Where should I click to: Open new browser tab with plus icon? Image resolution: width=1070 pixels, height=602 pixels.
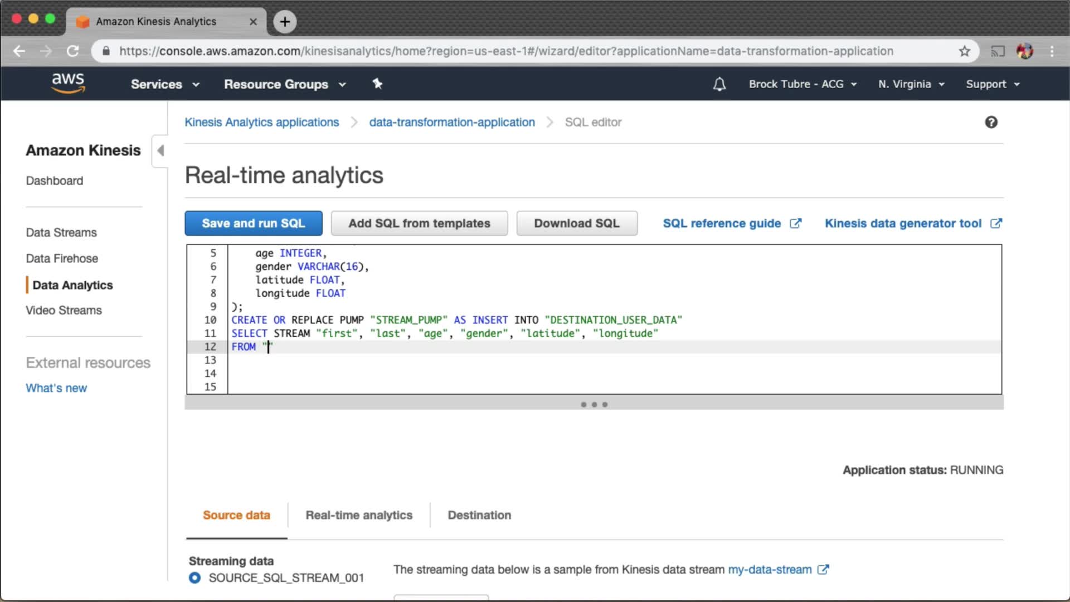point(285,22)
